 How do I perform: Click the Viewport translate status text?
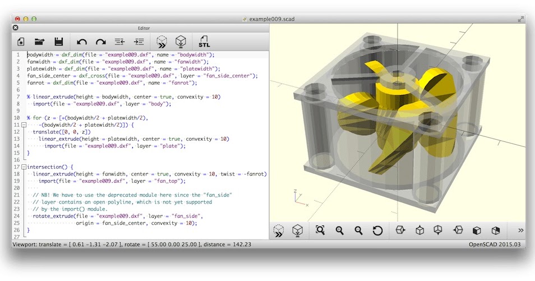pos(132,245)
